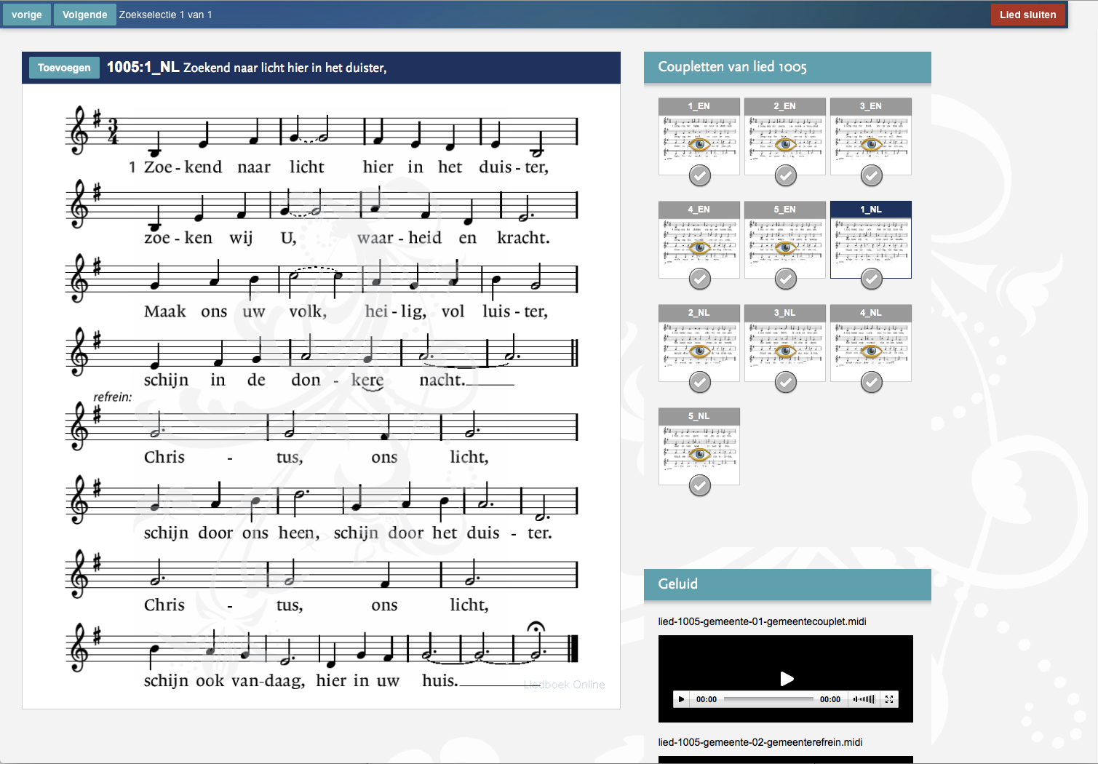Screen dimensions: 1098x764
Task: Click the lyric line 'Maak ons uw volk, heilig'
Action: pos(346,311)
